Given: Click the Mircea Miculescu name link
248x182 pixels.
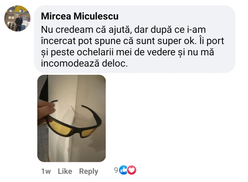Looking at the screenshot, I should 80,16.
